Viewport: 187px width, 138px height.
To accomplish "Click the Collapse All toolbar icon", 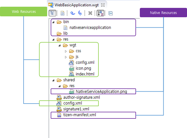I will [110, 13].
